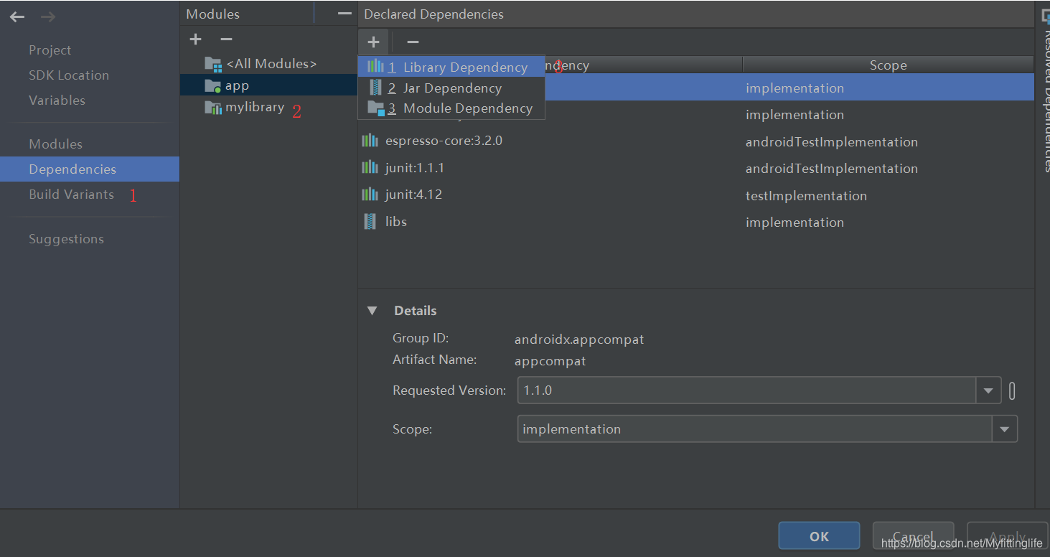Image resolution: width=1050 pixels, height=557 pixels.
Task: Click the back navigation arrow
Action: coord(17,17)
